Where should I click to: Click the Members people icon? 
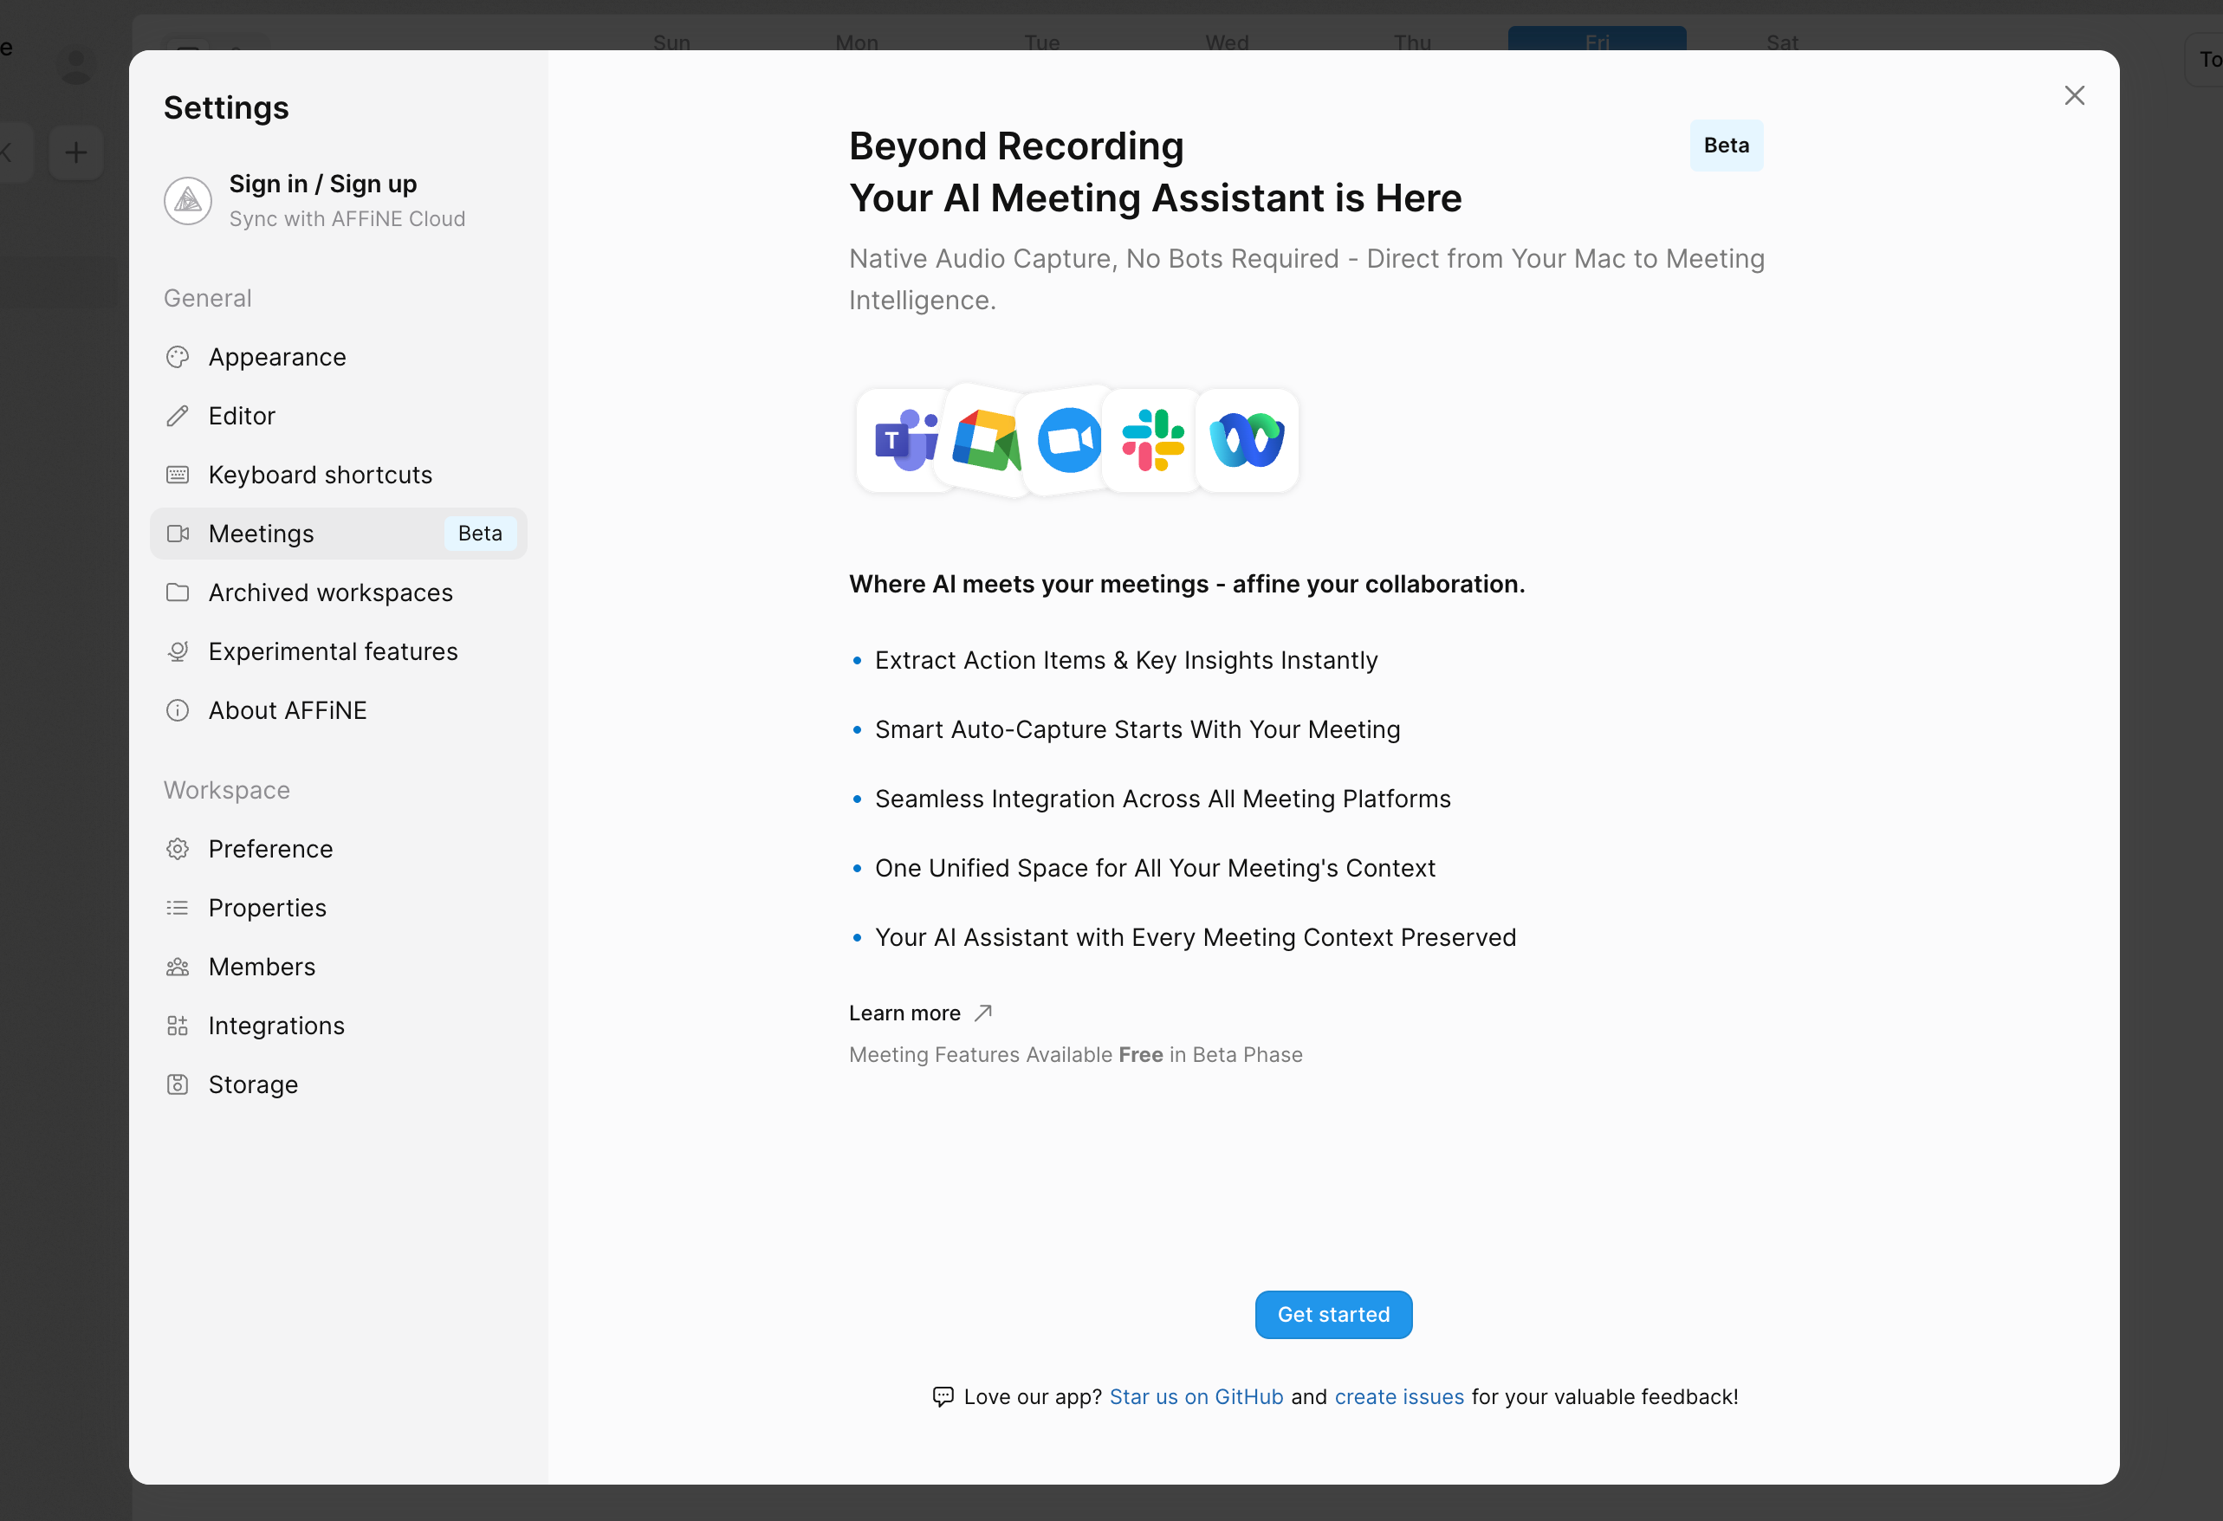tap(178, 966)
